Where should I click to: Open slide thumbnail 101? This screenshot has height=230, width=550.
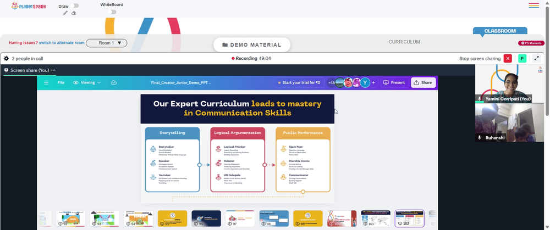pyautogui.click(x=376, y=218)
